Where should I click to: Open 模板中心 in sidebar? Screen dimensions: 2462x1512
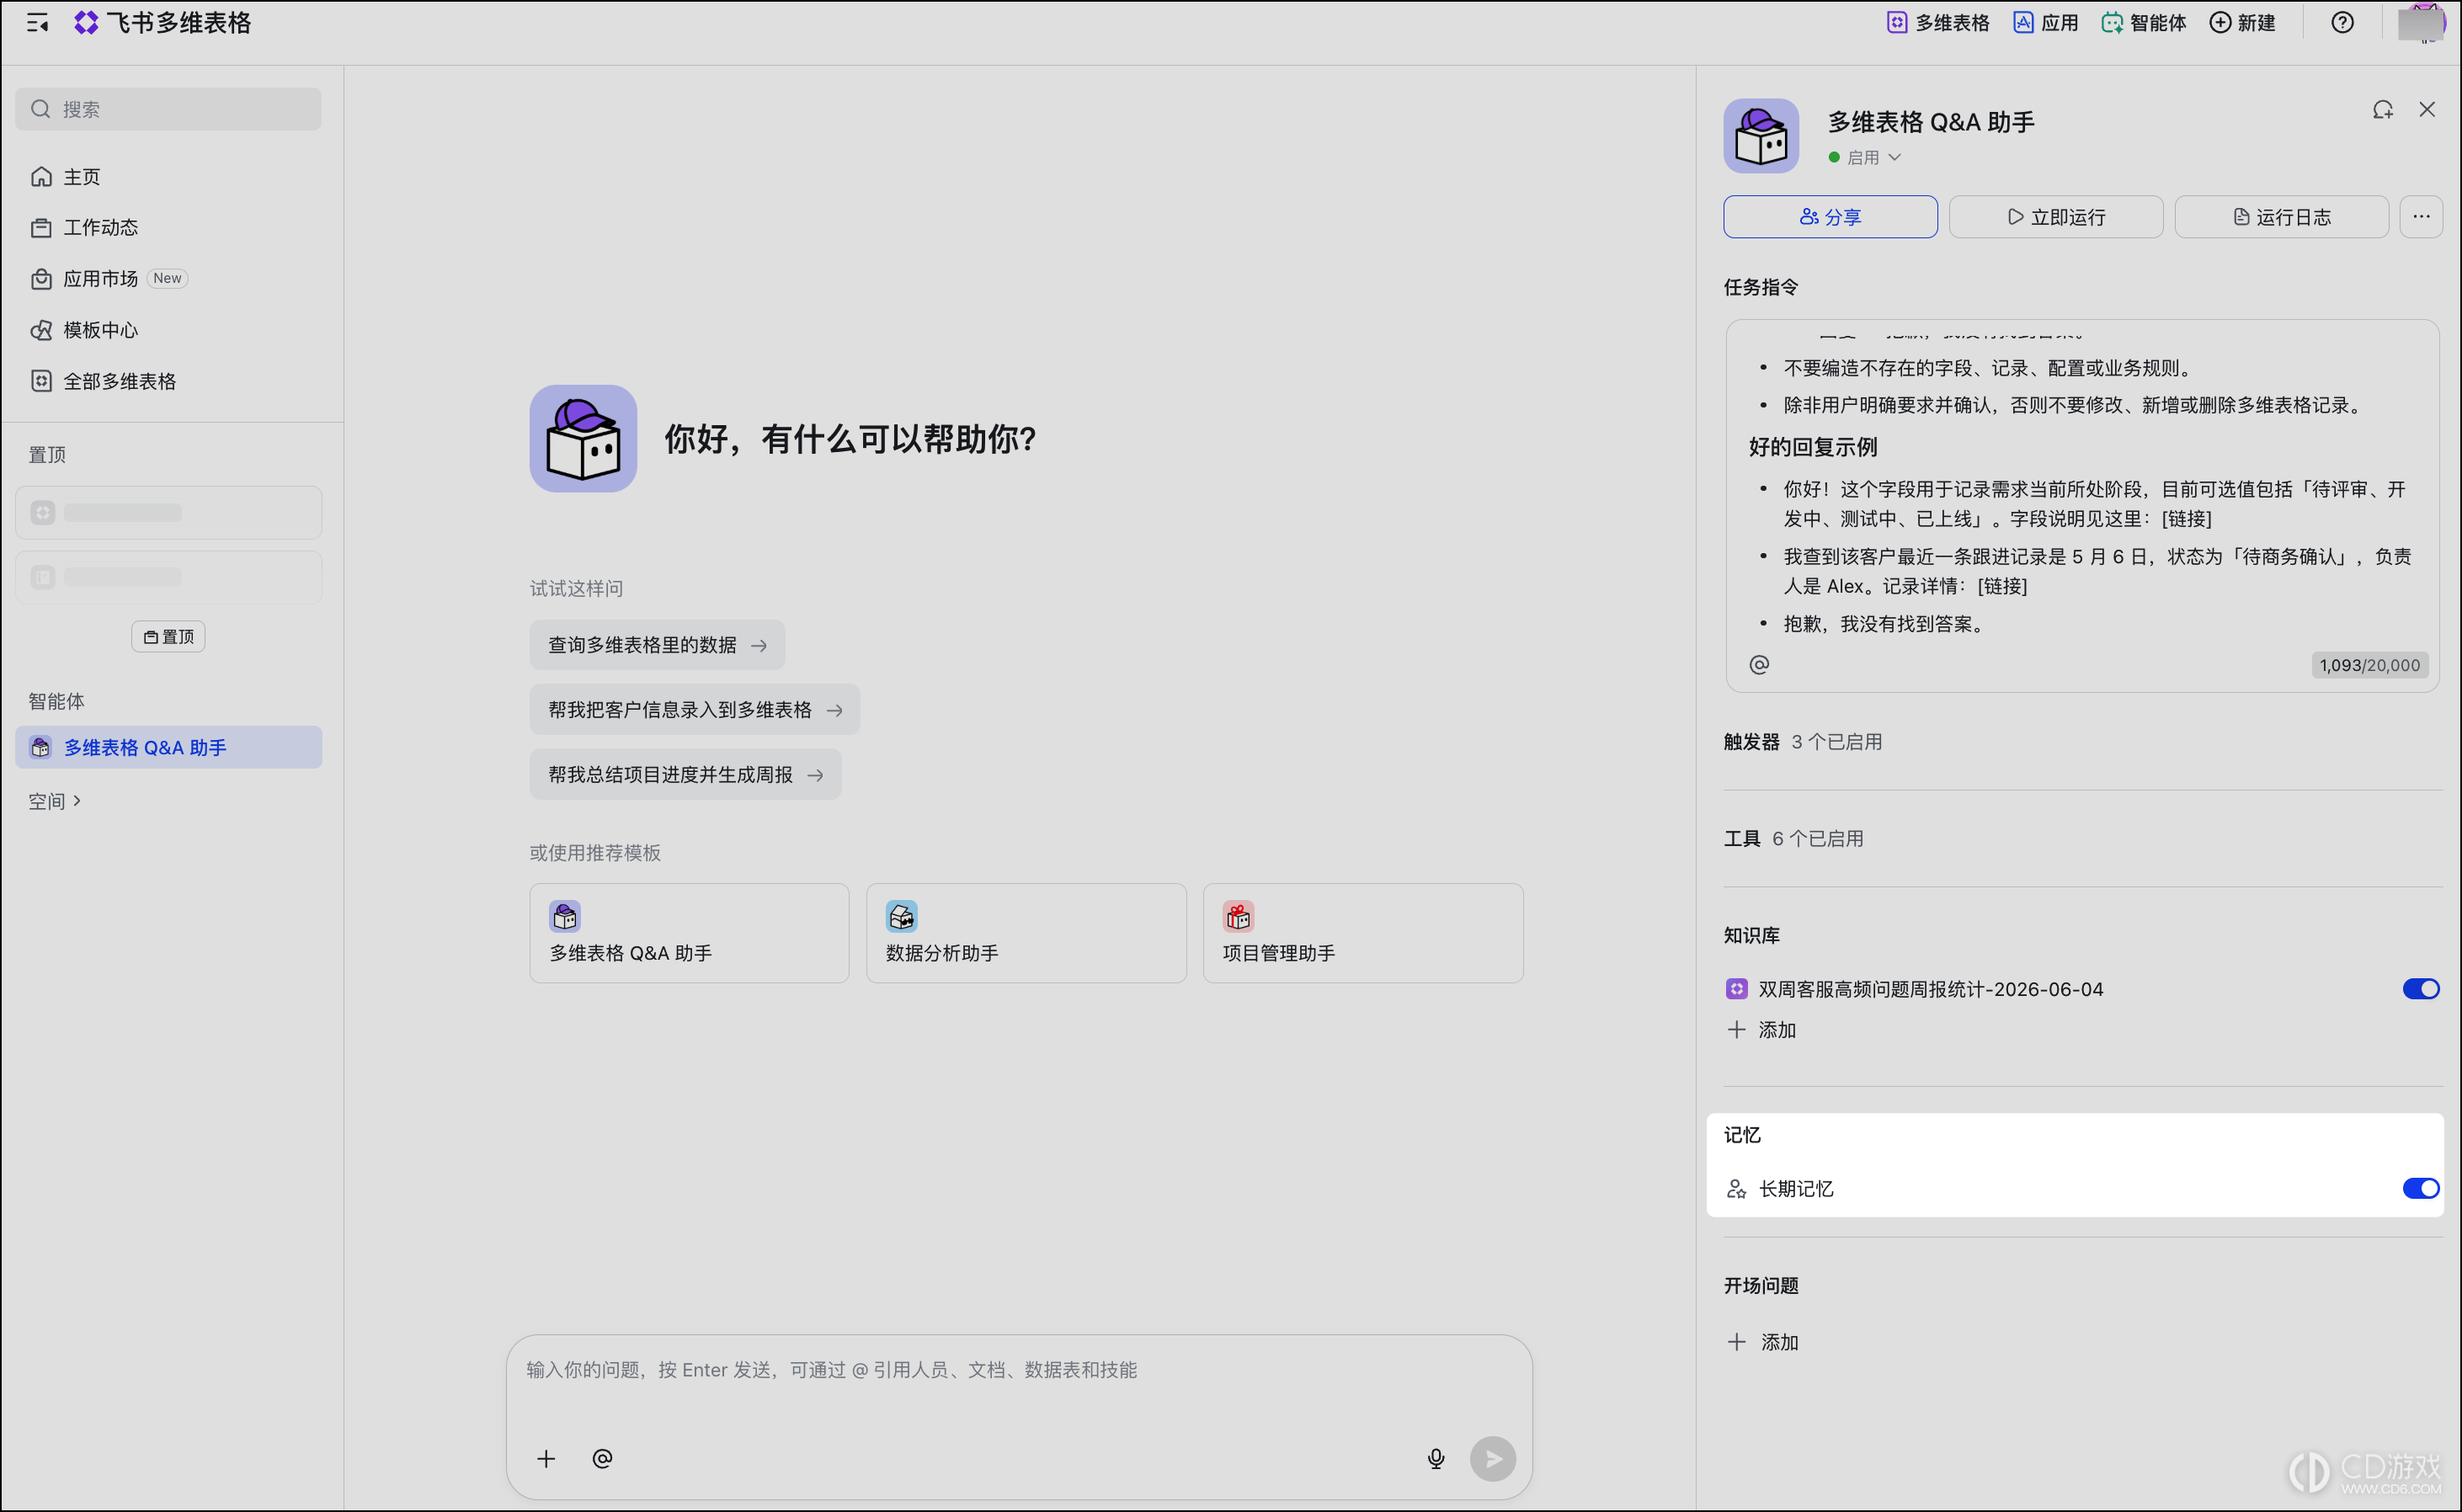tap(168, 329)
